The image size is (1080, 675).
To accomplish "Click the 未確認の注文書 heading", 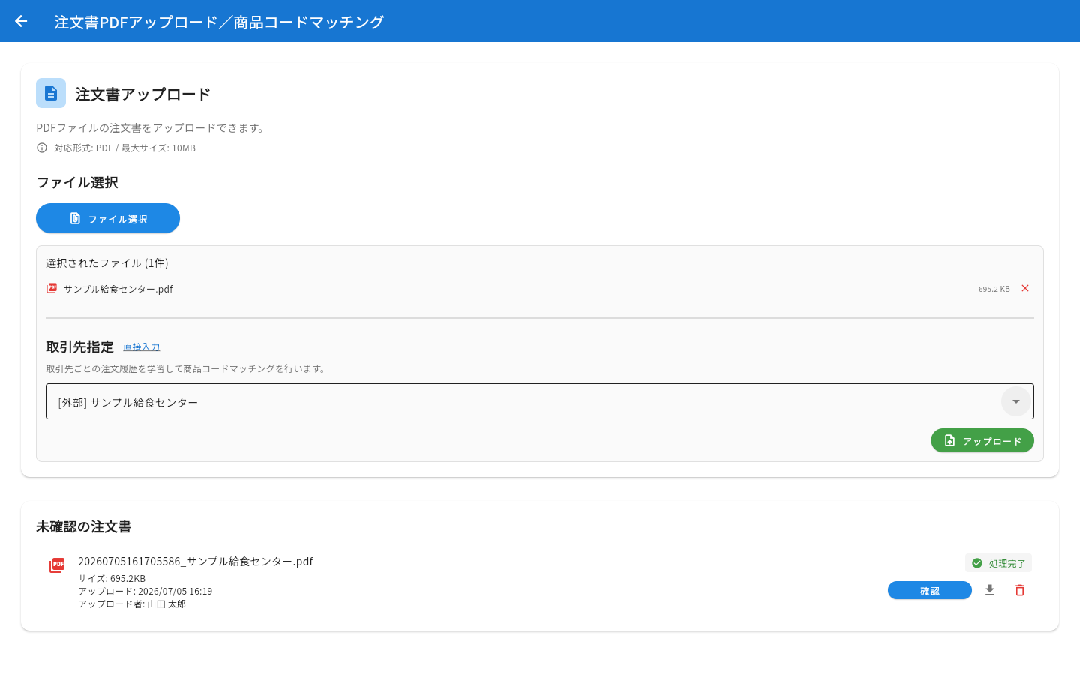I will pos(84,526).
